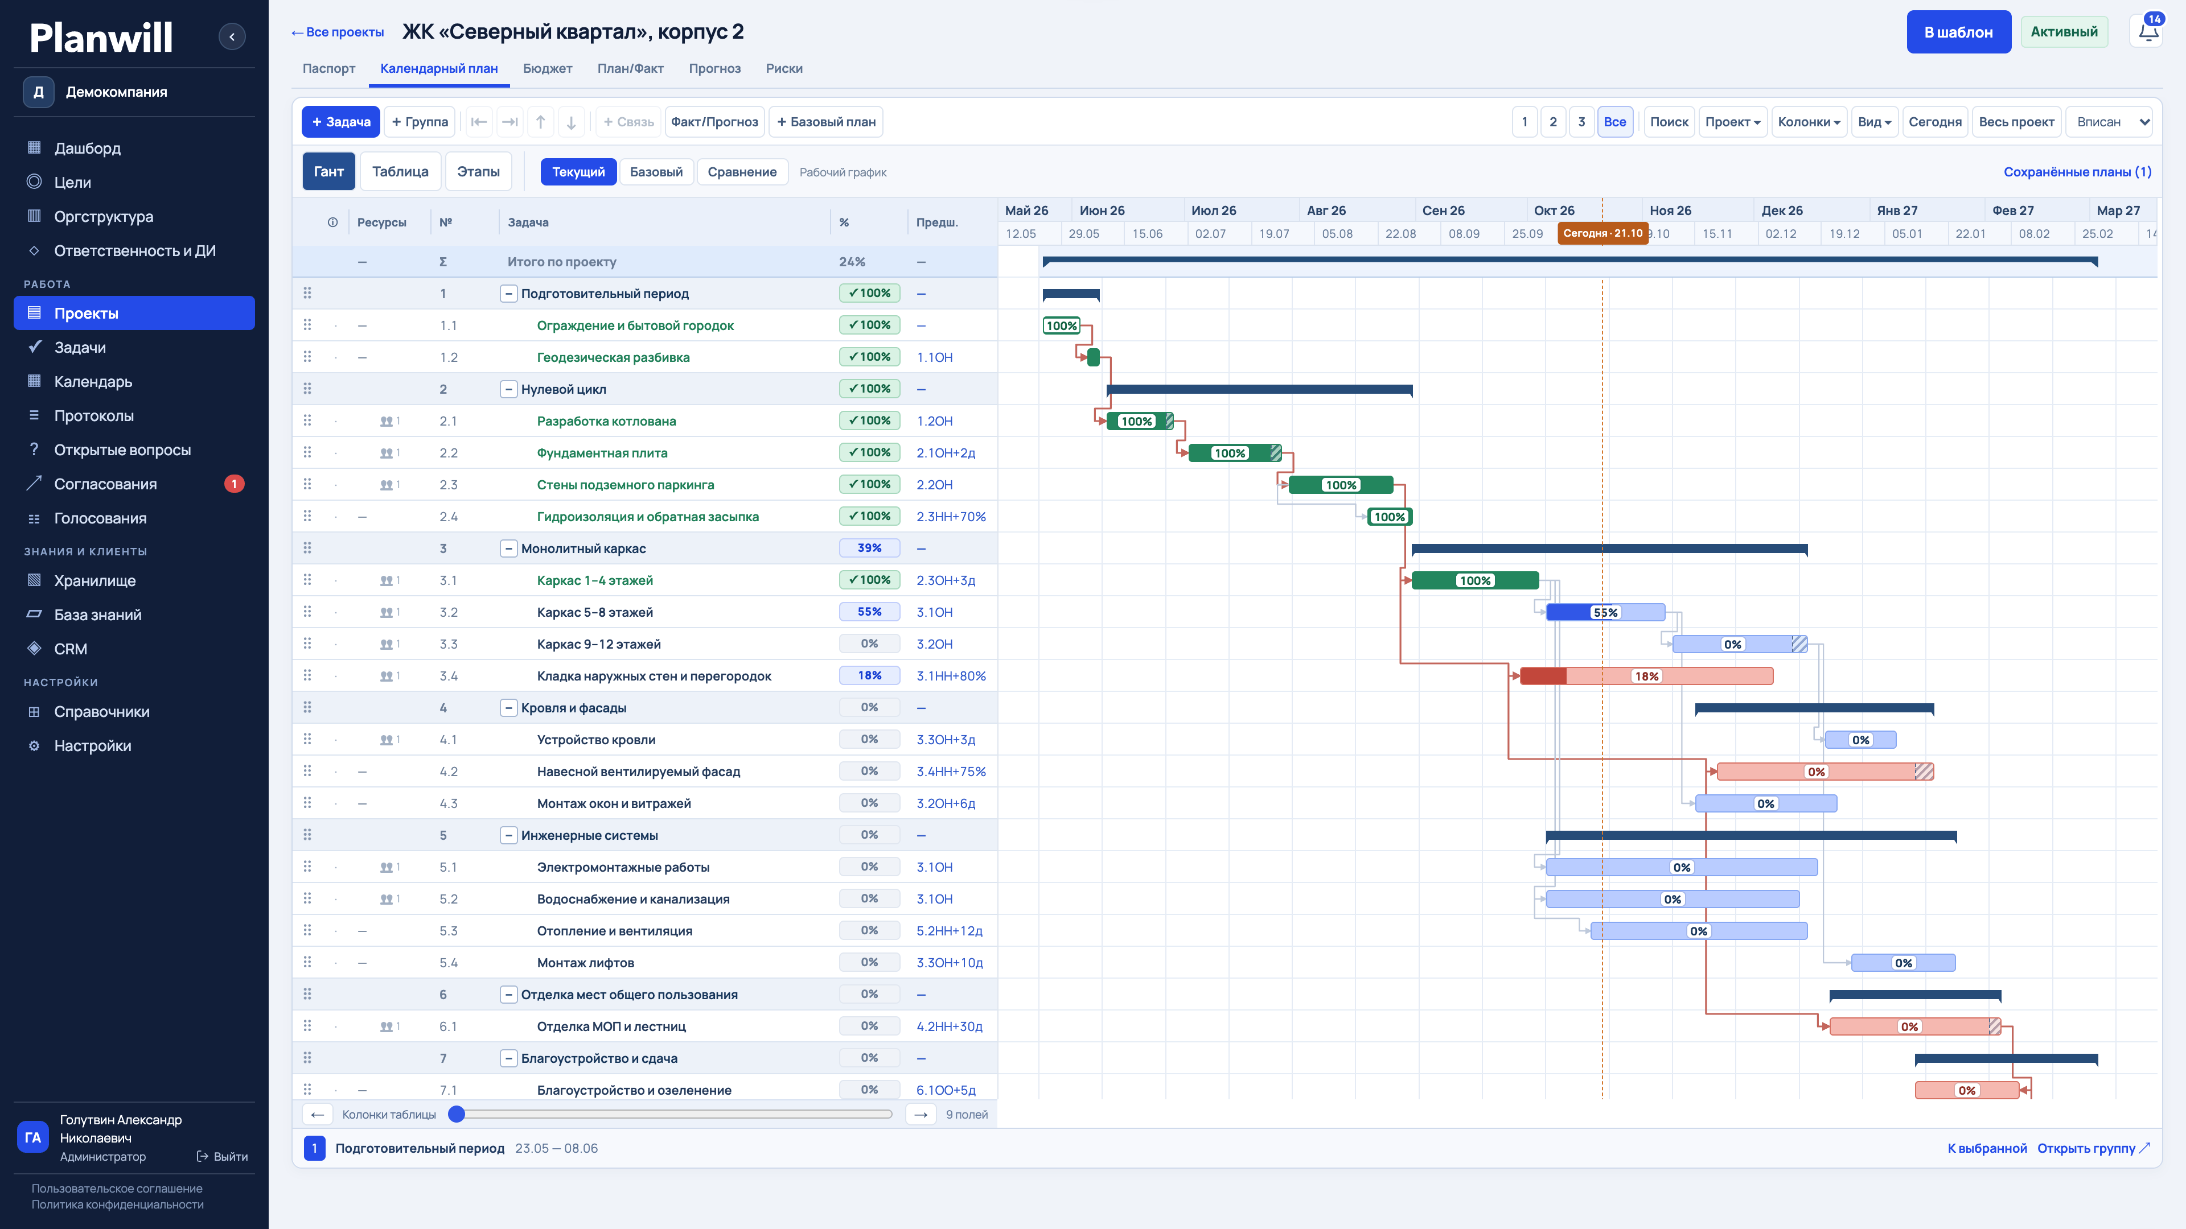Click the indent task arrow icon
Image resolution: width=2186 pixels, height=1229 pixels.
(509, 121)
